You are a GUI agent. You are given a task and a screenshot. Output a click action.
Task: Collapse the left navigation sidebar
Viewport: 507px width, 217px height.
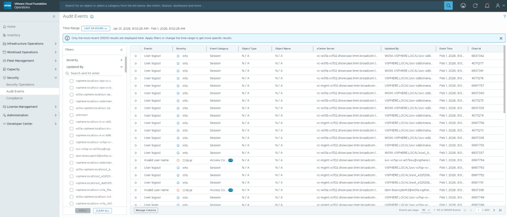pyautogui.click(x=54, y=16)
